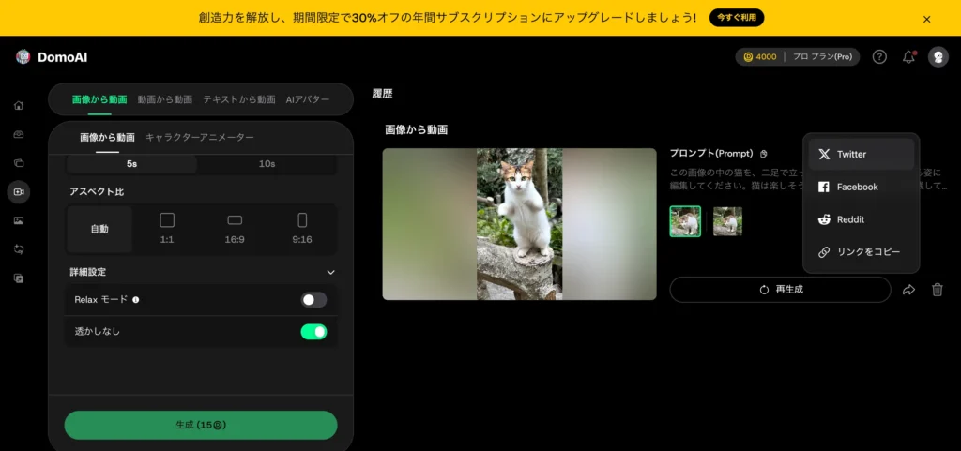This screenshot has height=451, width=961.
Task: Open the notifications bell
Action: (x=908, y=57)
